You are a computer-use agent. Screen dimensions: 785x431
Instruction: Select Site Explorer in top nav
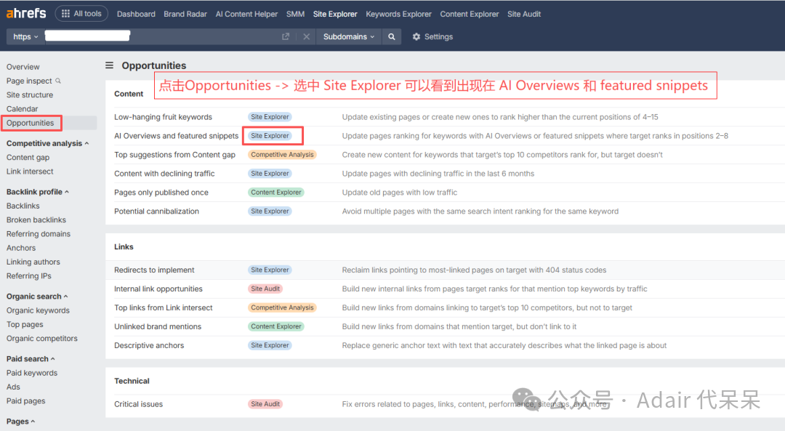click(335, 14)
